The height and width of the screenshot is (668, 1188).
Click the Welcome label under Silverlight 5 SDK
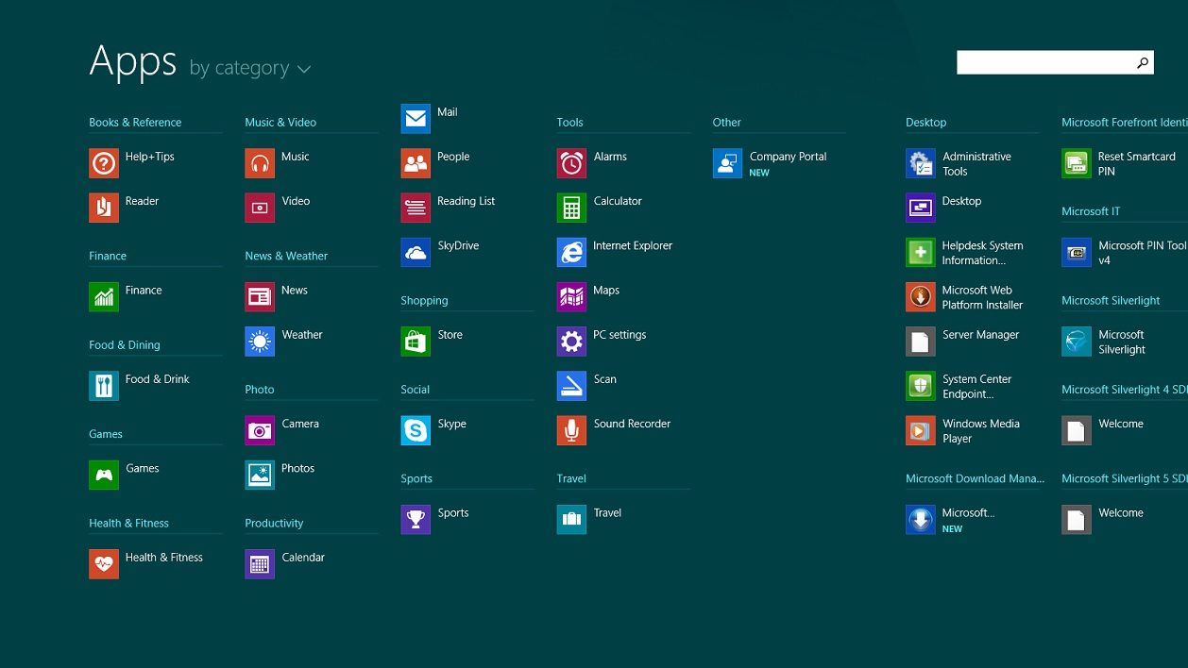[x=1121, y=512]
